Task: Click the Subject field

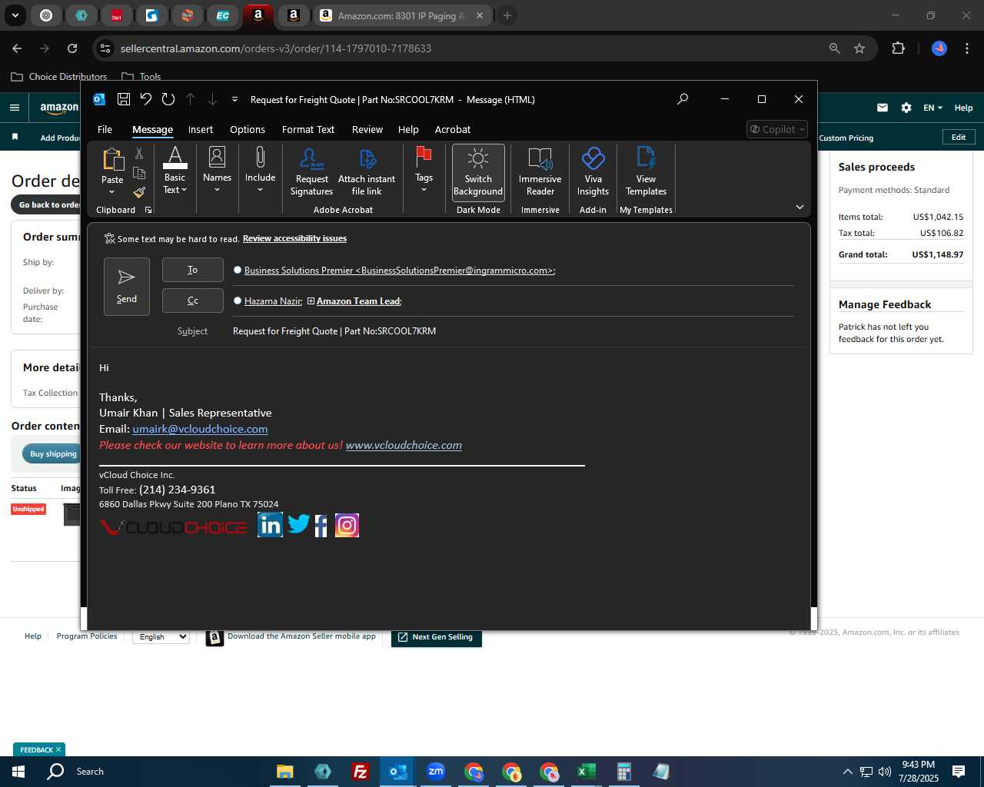Action: tap(512, 331)
